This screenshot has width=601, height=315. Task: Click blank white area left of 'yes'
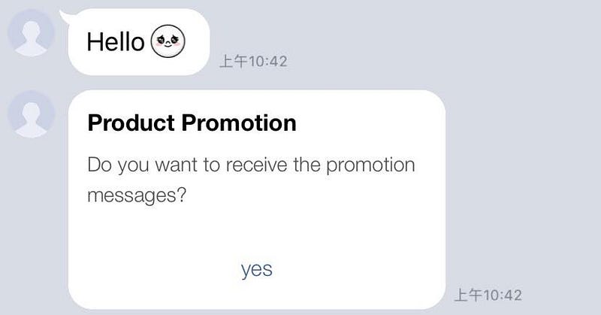[150, 269]
